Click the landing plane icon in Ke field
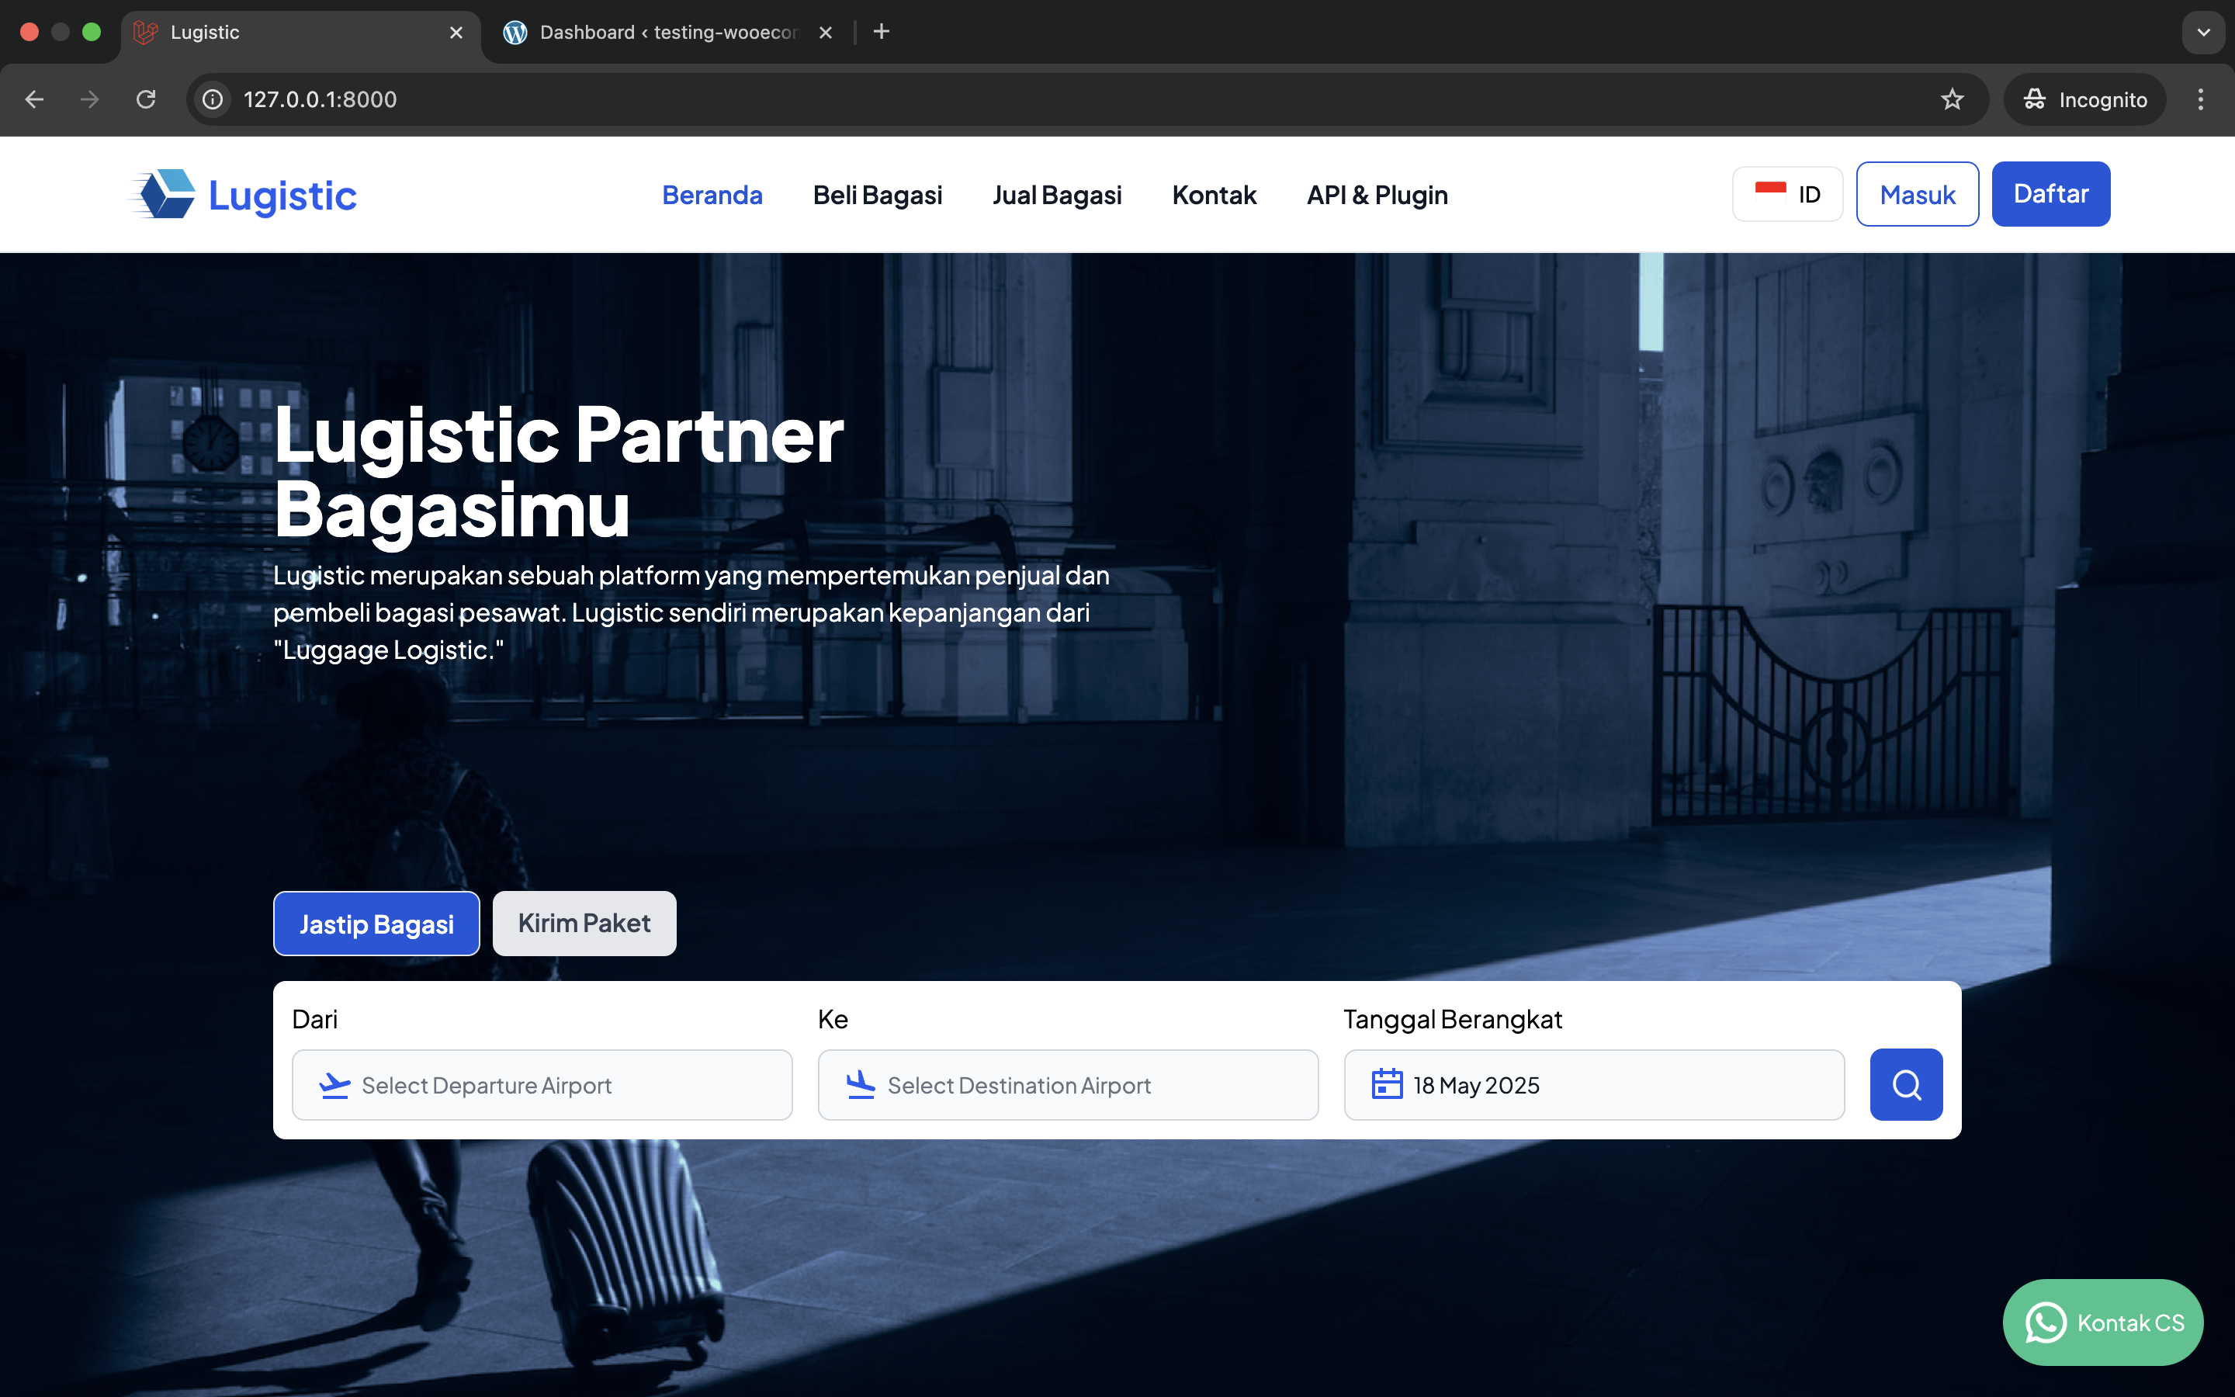The image size is (2235, 1397). (x=860, y=1085)
